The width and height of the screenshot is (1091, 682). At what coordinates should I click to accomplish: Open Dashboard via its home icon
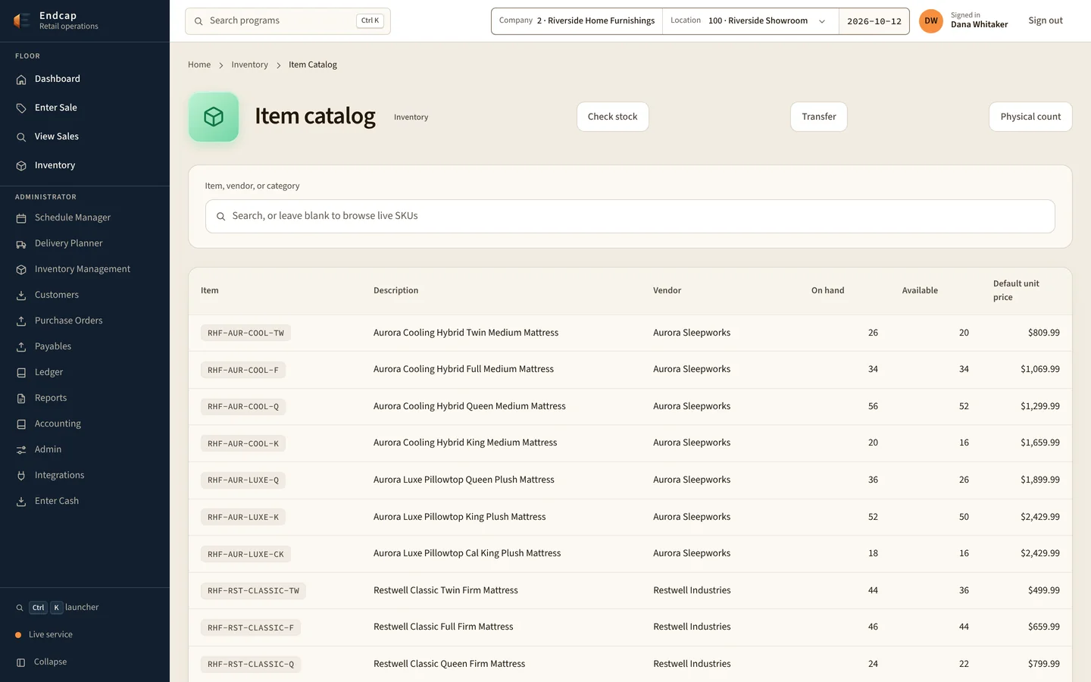coord(21,80)
